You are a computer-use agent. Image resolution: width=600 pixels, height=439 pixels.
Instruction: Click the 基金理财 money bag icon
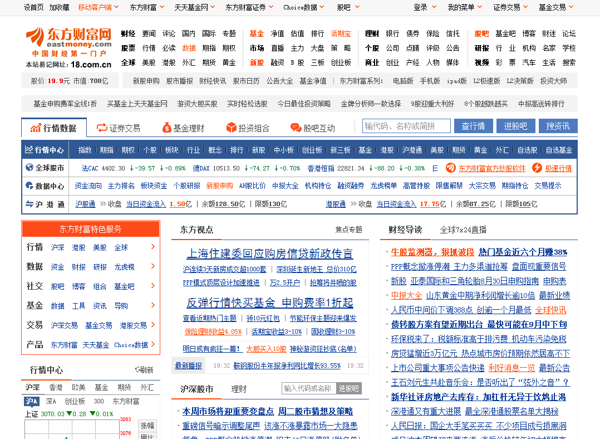click(166, 128)
